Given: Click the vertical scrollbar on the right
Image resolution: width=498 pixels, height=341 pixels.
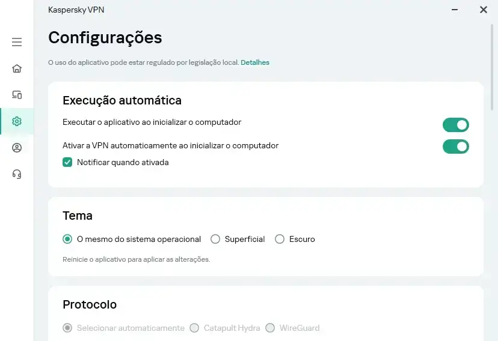Looking at the screenshot, I should tap(492, 67).
